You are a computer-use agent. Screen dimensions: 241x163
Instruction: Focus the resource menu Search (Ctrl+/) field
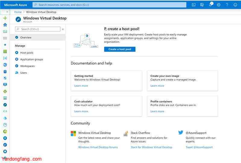(x=38, y=29)
